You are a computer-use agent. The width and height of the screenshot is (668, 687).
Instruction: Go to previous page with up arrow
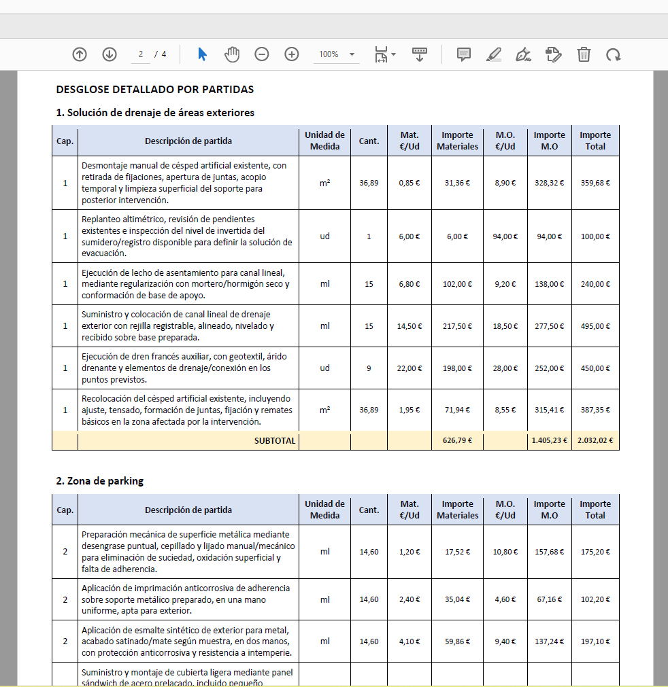[x=80, y=54]
